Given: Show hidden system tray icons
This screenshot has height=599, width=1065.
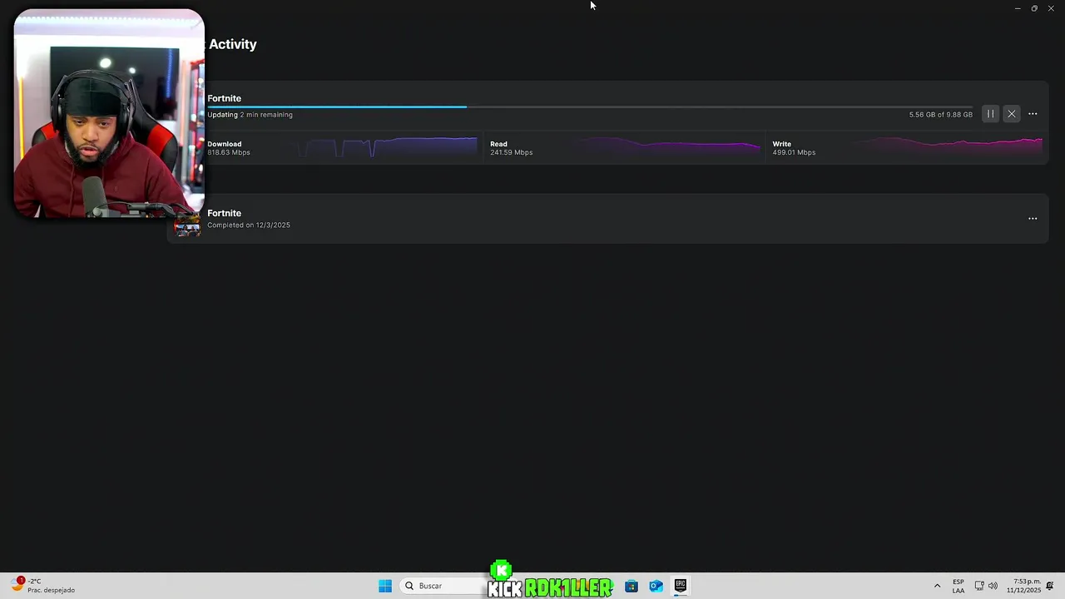Looking at the screenshot, I should pyautogui.click(x=937, y=586).
